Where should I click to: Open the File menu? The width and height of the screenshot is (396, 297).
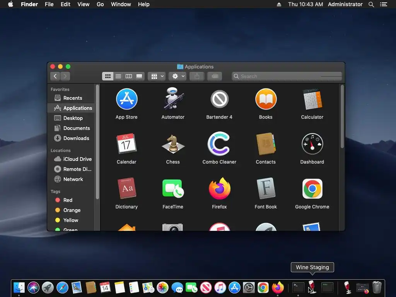pos(49,4)
